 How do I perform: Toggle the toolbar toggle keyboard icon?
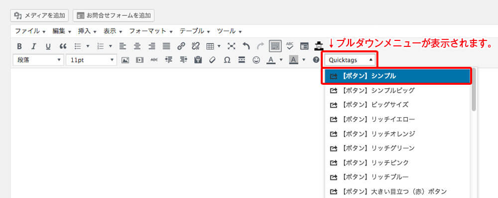tap(275, 46)
